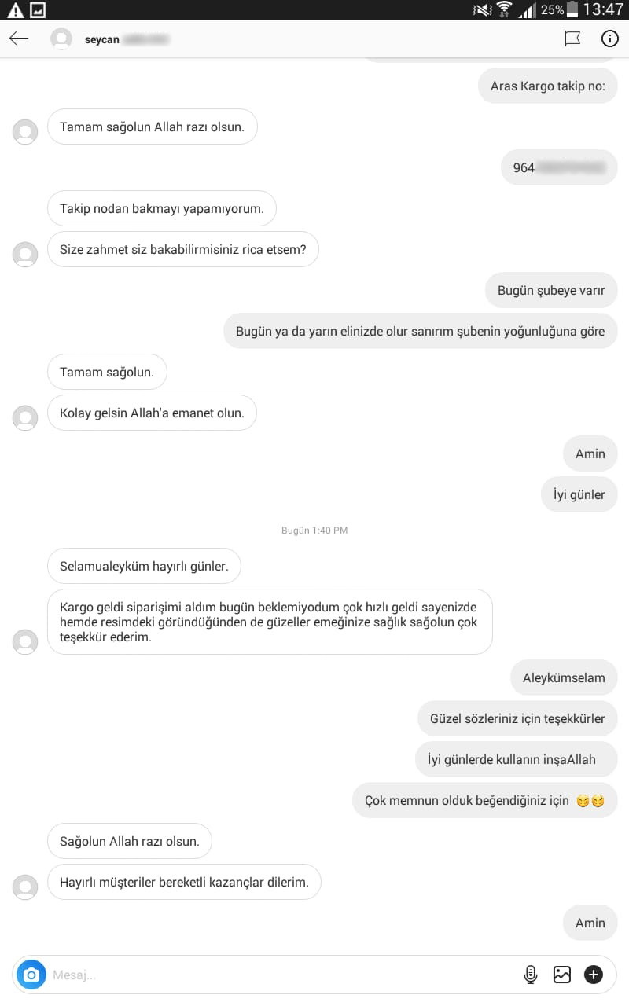The width and height of the screenshot is (629, 1006).
Task: Tap the warning triangle notification icon
Action: click(15, 9)
